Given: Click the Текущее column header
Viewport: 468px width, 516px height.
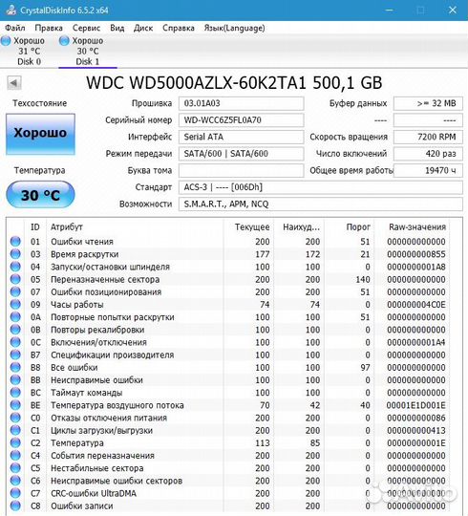Looking at the screenshot, I should [x=249, y=227].
